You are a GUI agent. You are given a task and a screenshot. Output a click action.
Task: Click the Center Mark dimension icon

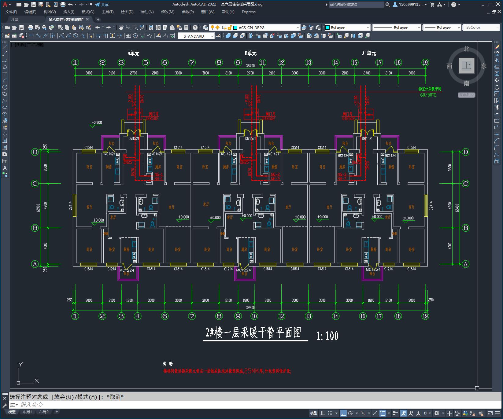(x=135, y=36)
